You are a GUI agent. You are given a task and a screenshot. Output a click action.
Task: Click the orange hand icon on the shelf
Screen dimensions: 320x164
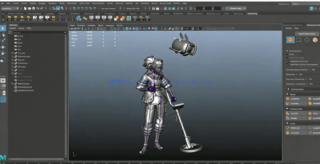[x=85, y=18]
